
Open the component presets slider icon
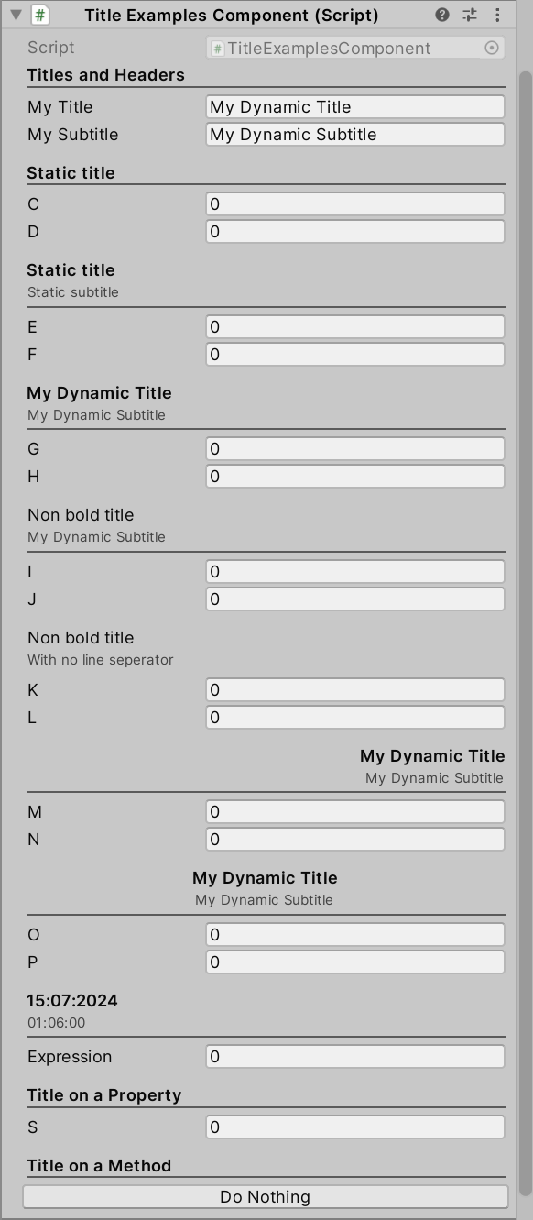(x=470, y=15)
